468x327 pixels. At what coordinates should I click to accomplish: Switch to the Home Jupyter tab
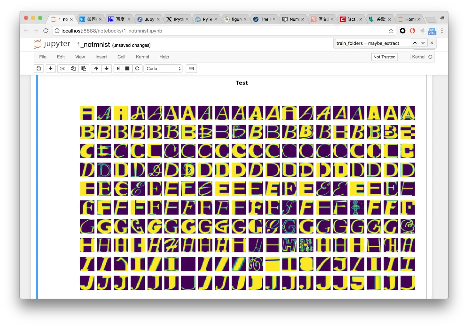pos(410,19)
